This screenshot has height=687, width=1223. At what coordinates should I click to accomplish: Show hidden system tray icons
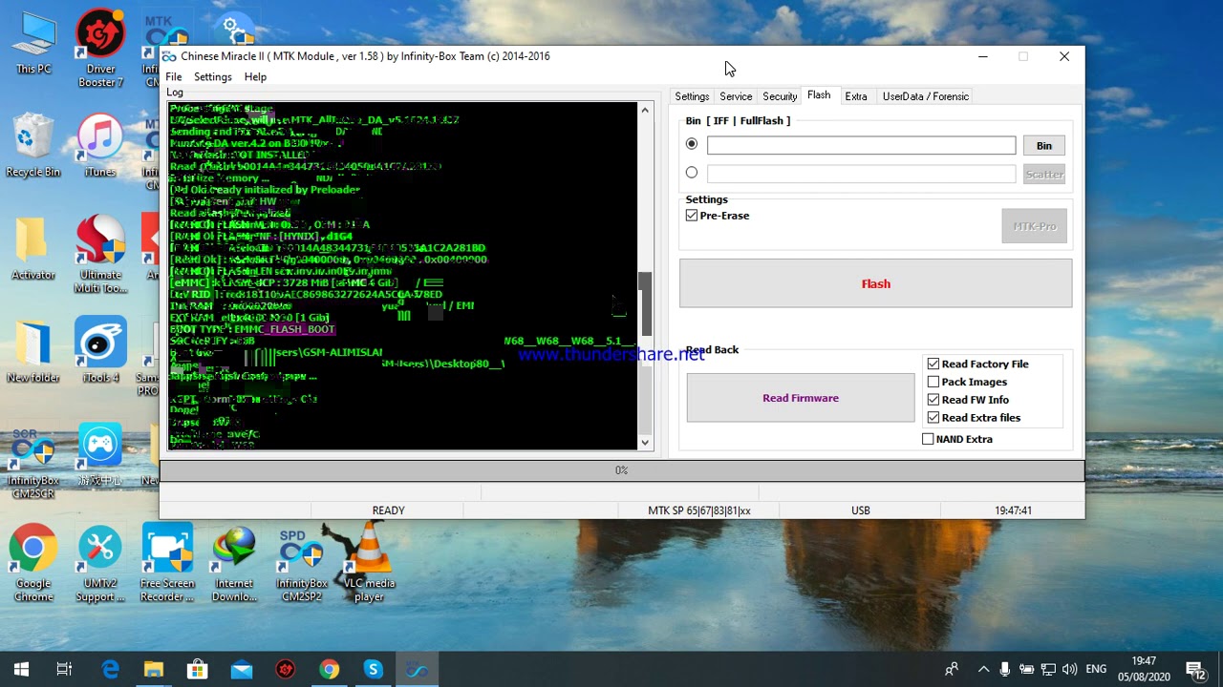click(x=983, y=669)
